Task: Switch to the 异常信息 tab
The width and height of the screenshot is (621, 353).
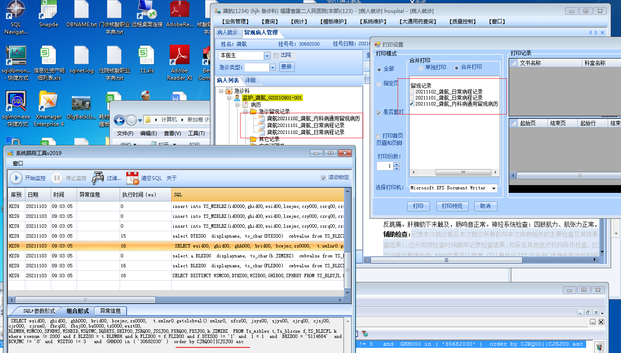Action: (x=110, y=311)
